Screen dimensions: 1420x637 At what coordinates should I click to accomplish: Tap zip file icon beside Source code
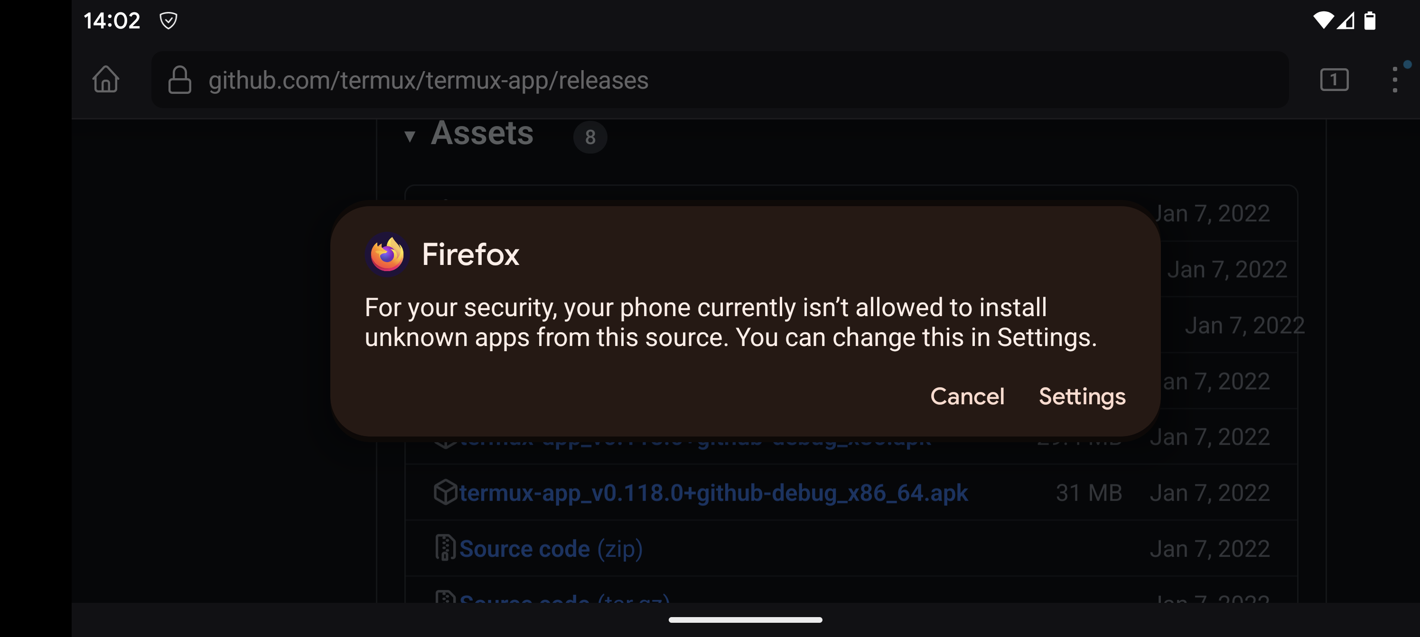445,548
